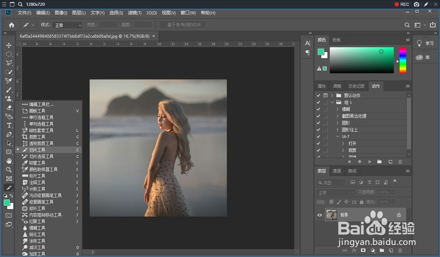This screenshot has height=257, width=440.
Task: Choose 吸管工具 (Eyedropper) from the tool list
Action: point(37,163)
